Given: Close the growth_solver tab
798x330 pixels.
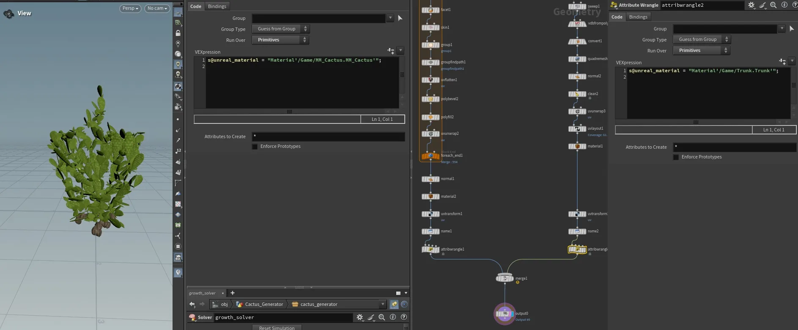Looking at the screenshot, I should coord(223,293).
